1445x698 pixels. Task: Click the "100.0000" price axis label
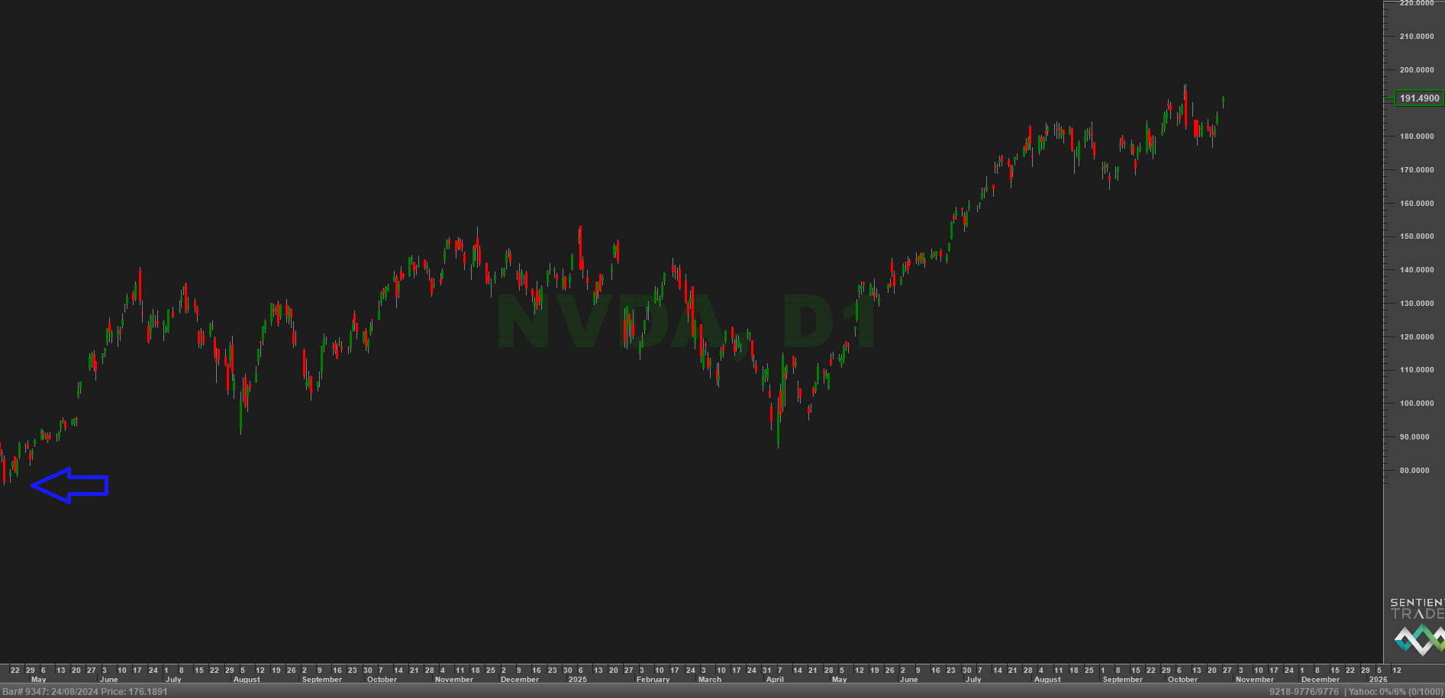pyautogui.click(x=1416, y=404)
